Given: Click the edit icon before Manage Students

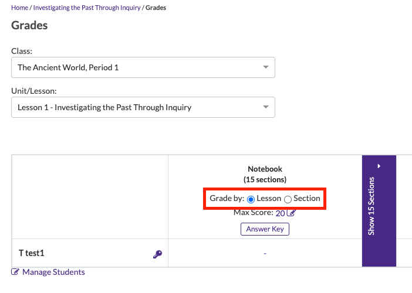Looking at the screenshot, I should coord(15,272).
